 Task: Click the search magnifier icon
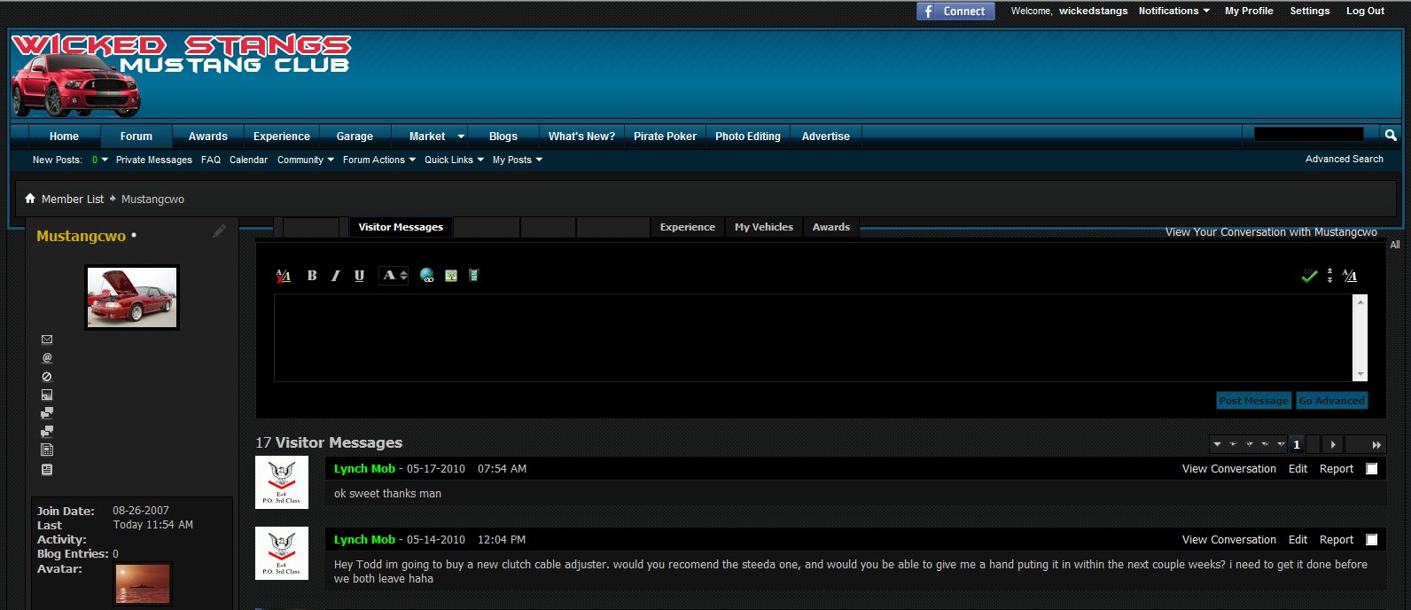click(x=1391, y=135)
